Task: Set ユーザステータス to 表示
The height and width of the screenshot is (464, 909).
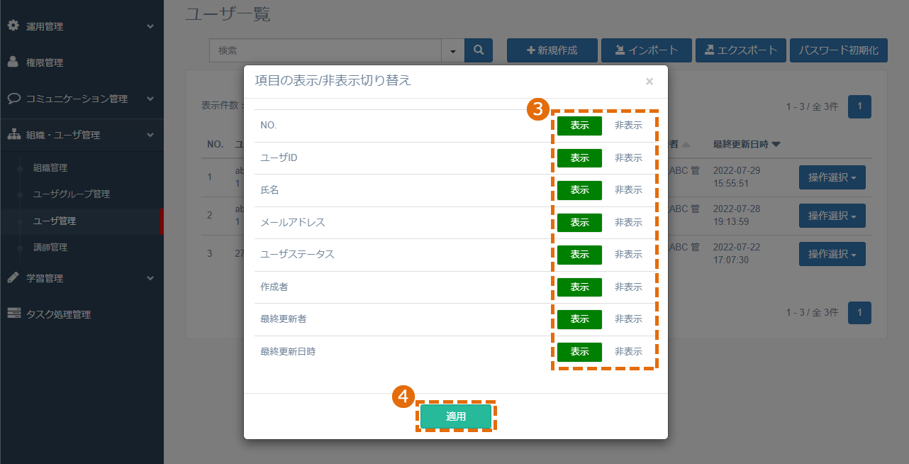Action: coord(579,255)
